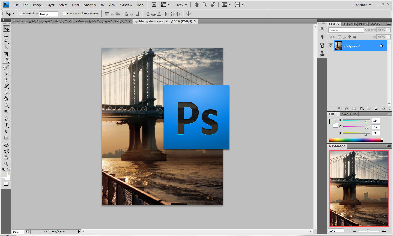Hide the Background layer eye icon
393x236 pixels.
[x=331, y=46]
